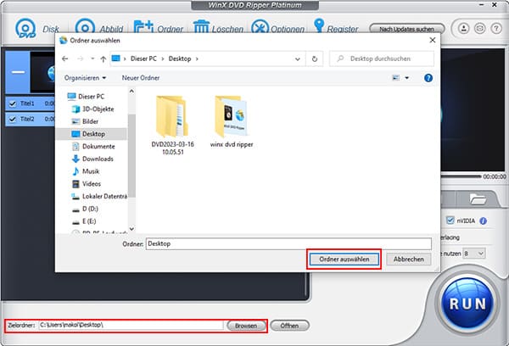Select 3D-Objekte in navigation tree
Viewport: 509px width, 346px height.
(98, 109)
